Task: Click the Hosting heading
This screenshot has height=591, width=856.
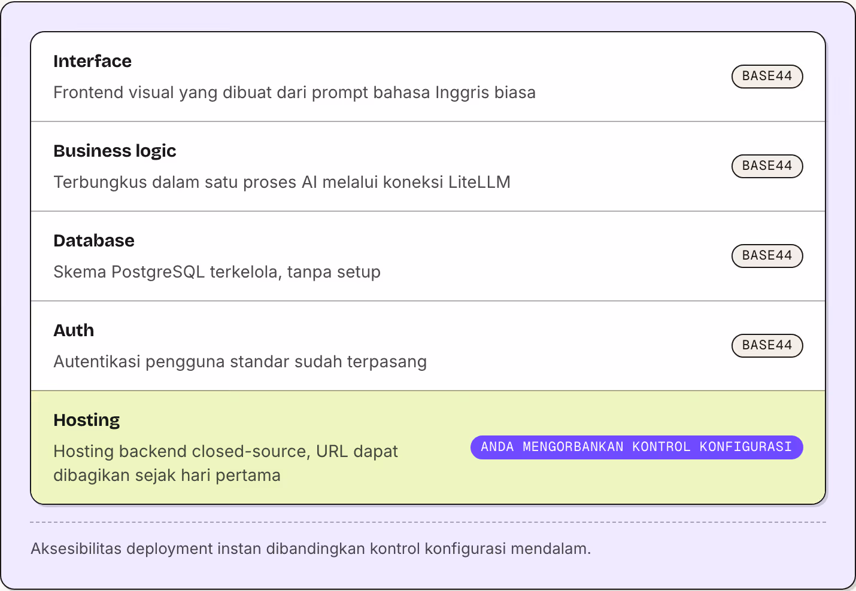Action: point(87,420)
